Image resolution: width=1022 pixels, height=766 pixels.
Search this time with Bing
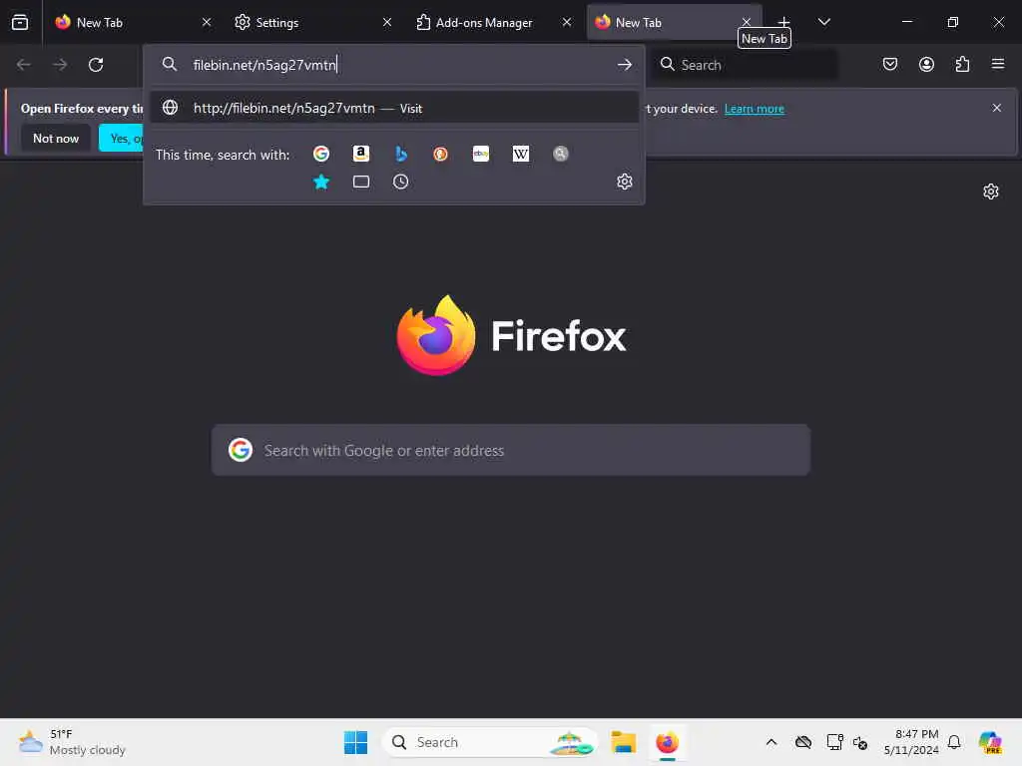[x=401, y=154]
